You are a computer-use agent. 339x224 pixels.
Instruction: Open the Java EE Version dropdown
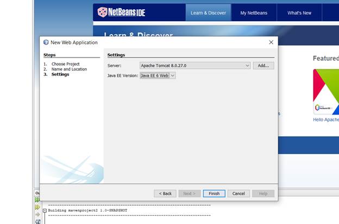[158, 75]
